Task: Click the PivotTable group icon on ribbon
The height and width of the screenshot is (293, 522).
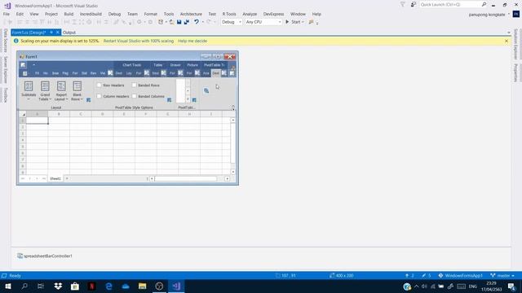Action: pyautogui.click(x=206, y=90)
